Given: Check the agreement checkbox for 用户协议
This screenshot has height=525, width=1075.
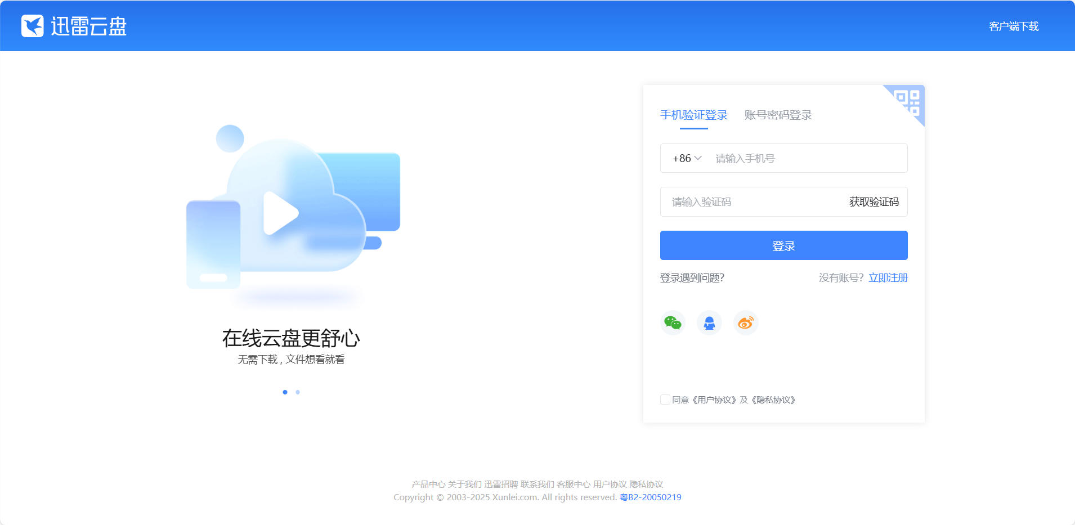Looking at the screenshot, I should [664, 400].
